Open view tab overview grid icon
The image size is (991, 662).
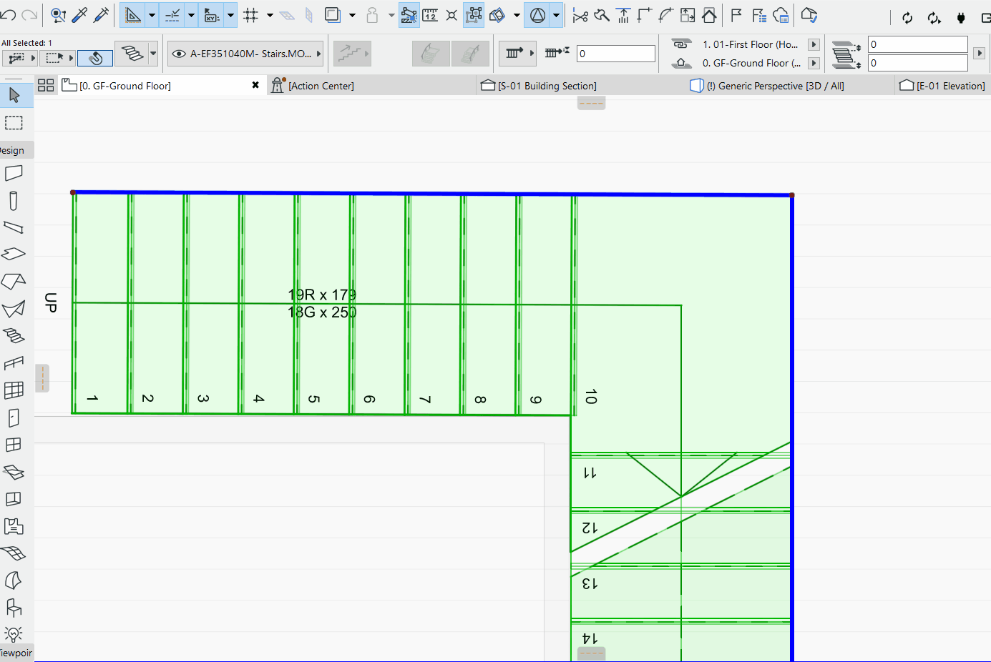(46, 85)
